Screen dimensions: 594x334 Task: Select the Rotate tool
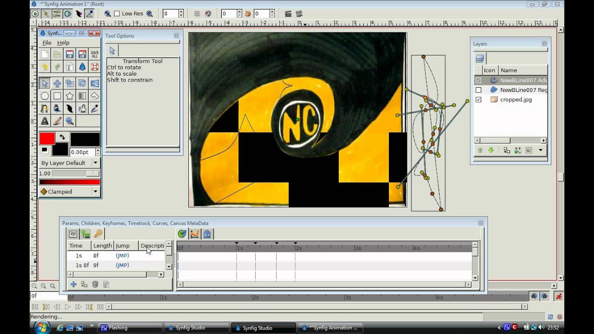(82, 83)
